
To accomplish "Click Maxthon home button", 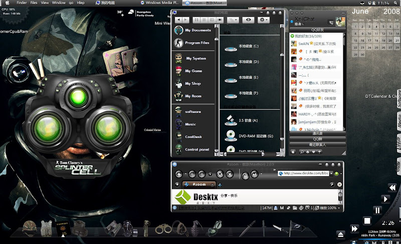I will click(x=245, y=176).
